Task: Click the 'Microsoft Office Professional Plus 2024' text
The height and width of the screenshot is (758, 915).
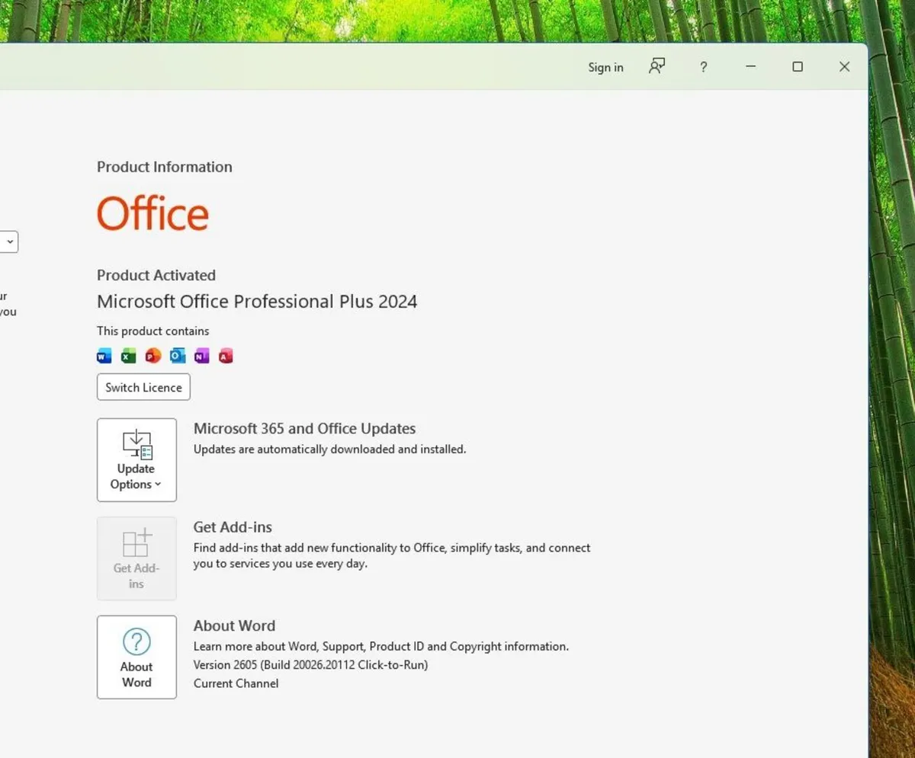Action: point(257,302)
